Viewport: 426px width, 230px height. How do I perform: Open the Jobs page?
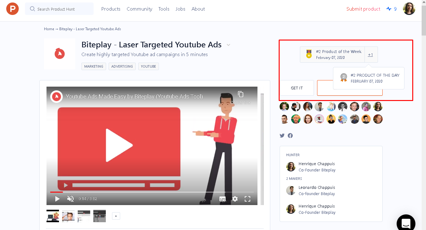[180, 9]
